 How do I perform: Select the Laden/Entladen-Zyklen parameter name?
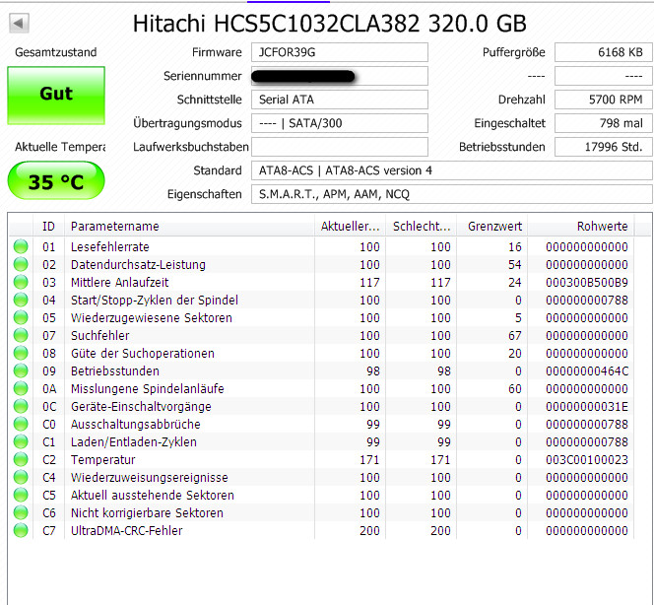(134, 441)
